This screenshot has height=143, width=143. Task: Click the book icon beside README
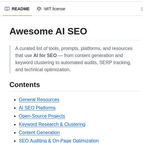(7, 9)
